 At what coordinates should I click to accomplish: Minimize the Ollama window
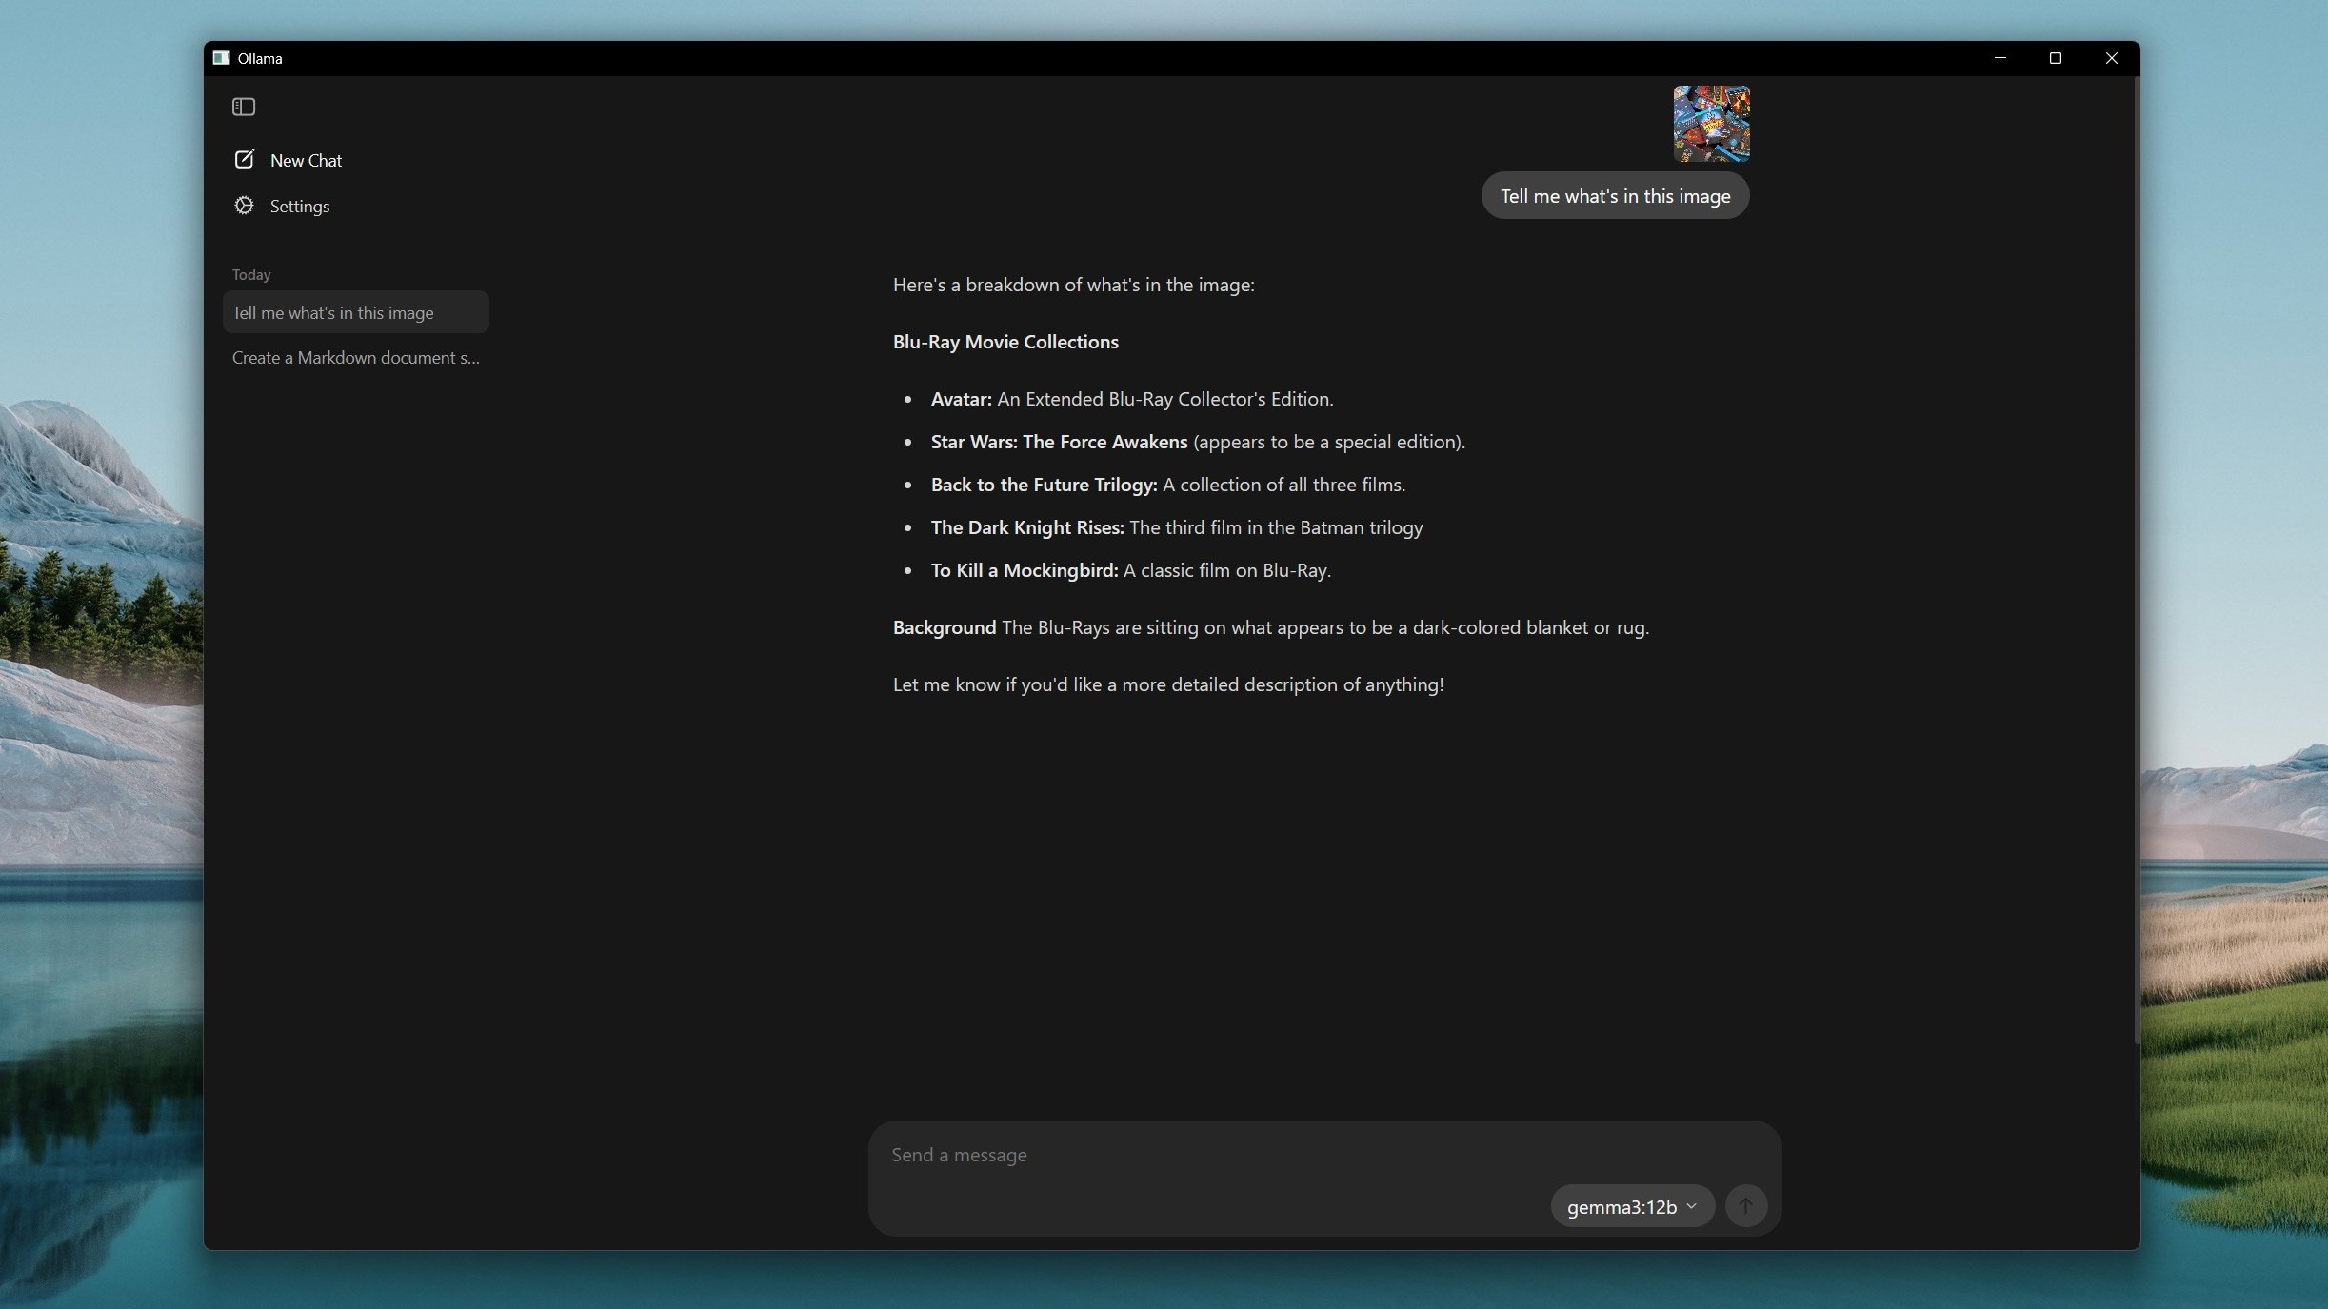point(2000,58)
